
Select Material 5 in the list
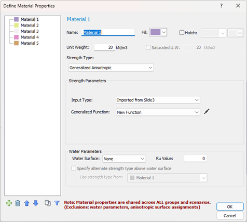pyautogui.click(x=30, y=43)
